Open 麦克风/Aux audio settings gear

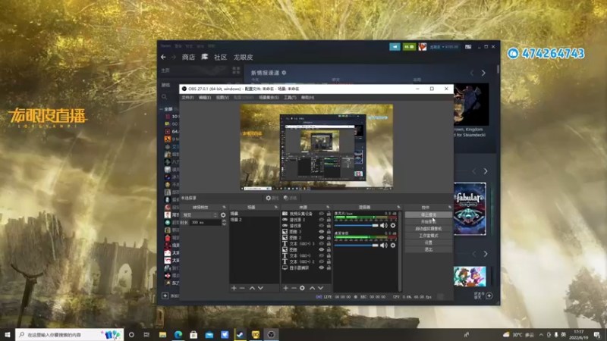[393, 225]
